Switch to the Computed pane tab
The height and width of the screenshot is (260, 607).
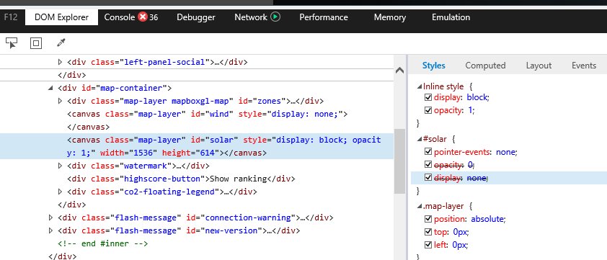pyautogui.click(x=485, y=66)
